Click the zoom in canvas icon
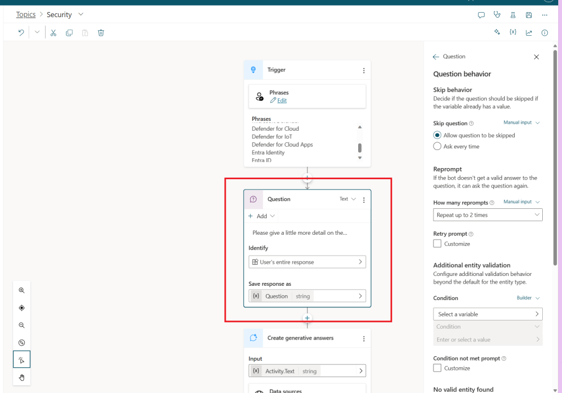Image resolution: width=562 pixels, height=393 pixels. [x=22, y=290]
